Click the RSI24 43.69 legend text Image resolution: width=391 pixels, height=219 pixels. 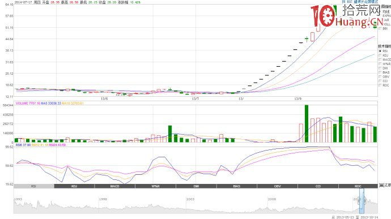point(57,145)
